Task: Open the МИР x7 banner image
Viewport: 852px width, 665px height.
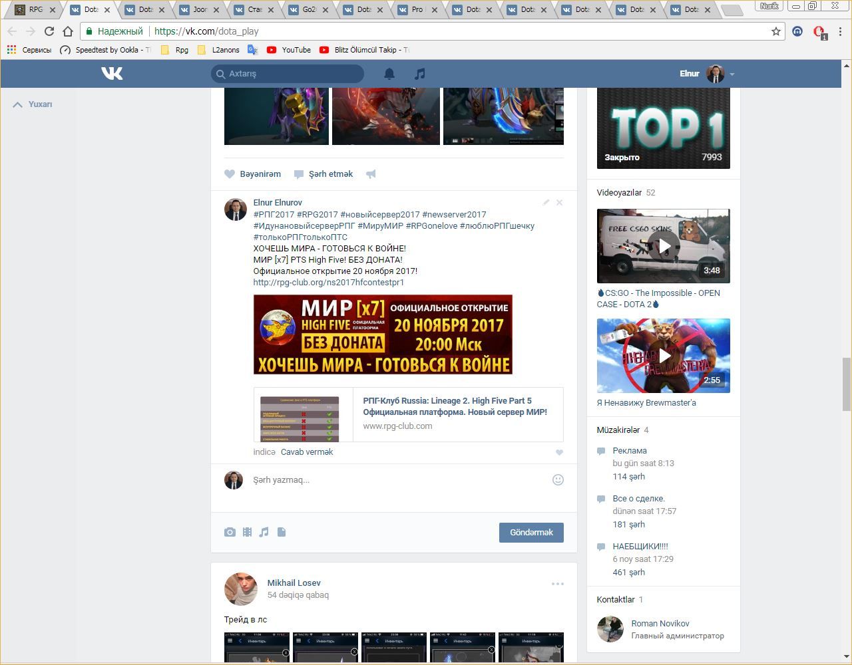Action: click(x=383, y=334)
